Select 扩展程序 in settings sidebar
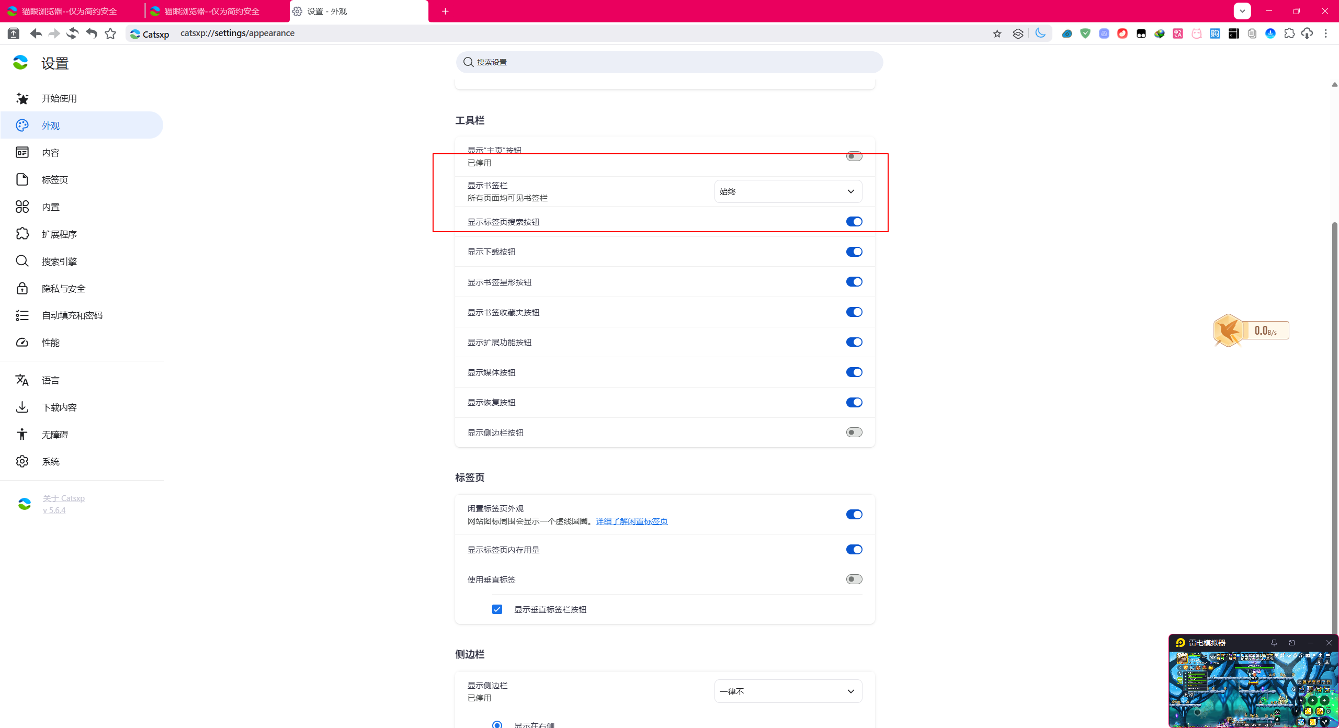The width and height of the screenshot is (1339, 728). coord(82,234)
